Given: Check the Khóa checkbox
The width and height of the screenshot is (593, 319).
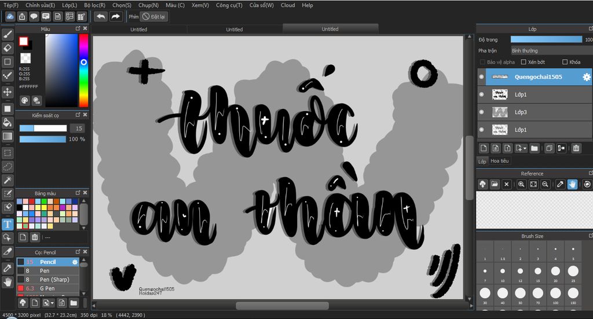Looking at the screenshot, I should [x=565, y=62].
